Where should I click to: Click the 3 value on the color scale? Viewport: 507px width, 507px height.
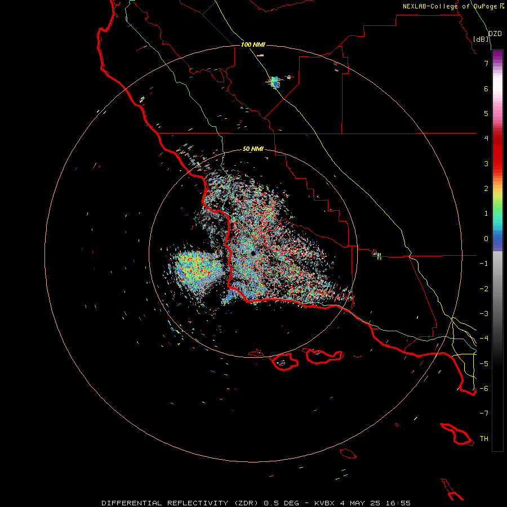pyautogui.click(x=486, y=163)
